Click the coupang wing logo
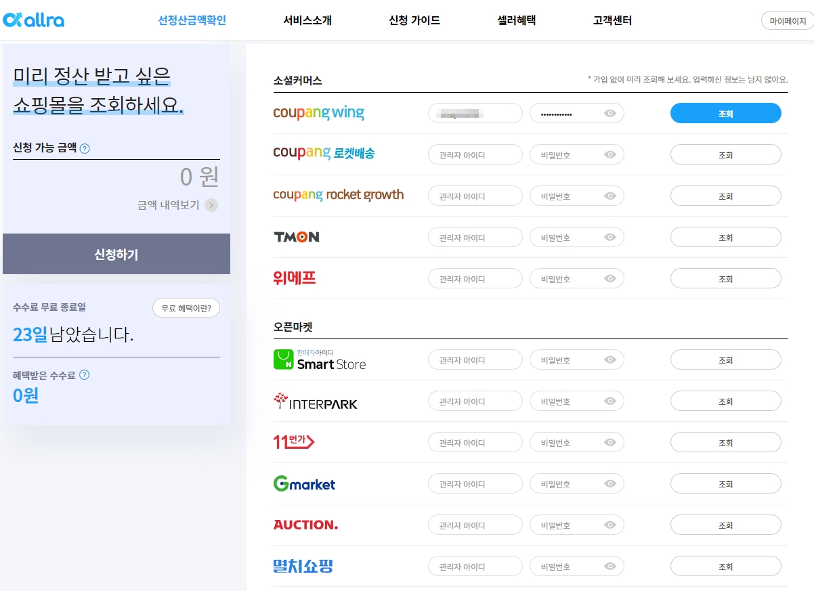Screen dimensions: 814x591 tap(318, 113)
